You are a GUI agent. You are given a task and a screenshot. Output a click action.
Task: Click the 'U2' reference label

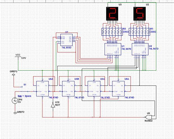coord(147,4)
